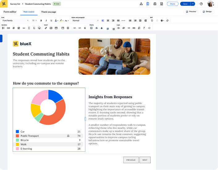
Task: Open the user profile avatar menu
Action: (x=211, y=4)
